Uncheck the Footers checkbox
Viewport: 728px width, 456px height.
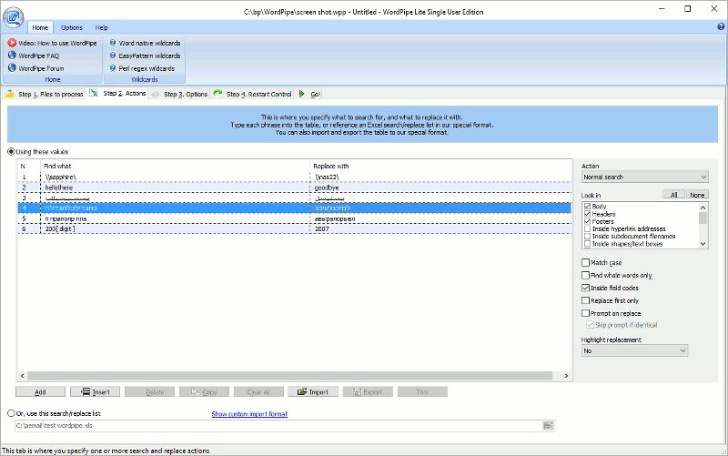(x=587, y=221)
